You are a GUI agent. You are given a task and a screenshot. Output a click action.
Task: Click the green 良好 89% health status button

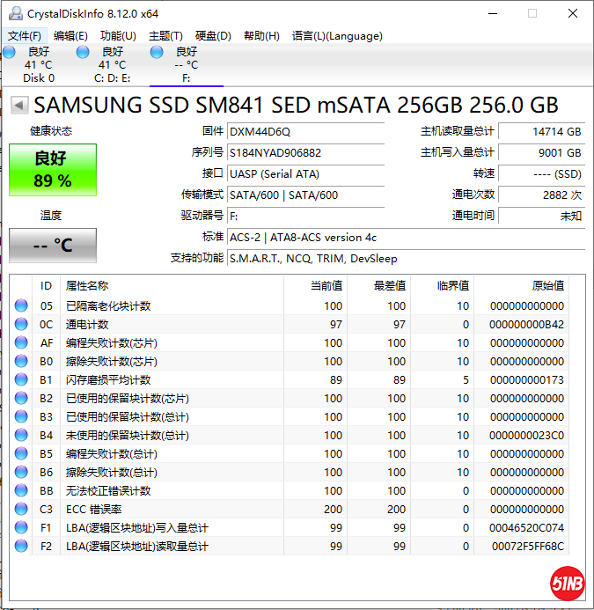(53, 170)
